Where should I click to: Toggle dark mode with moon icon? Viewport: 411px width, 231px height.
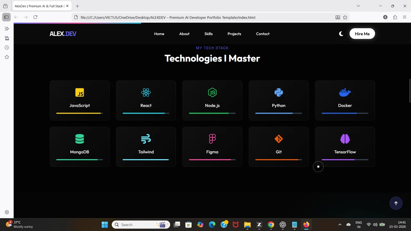tap(341, 34)
